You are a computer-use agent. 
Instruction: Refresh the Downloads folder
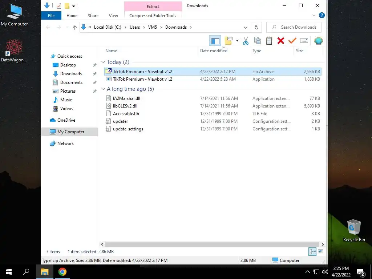click(x=256, y=27)
